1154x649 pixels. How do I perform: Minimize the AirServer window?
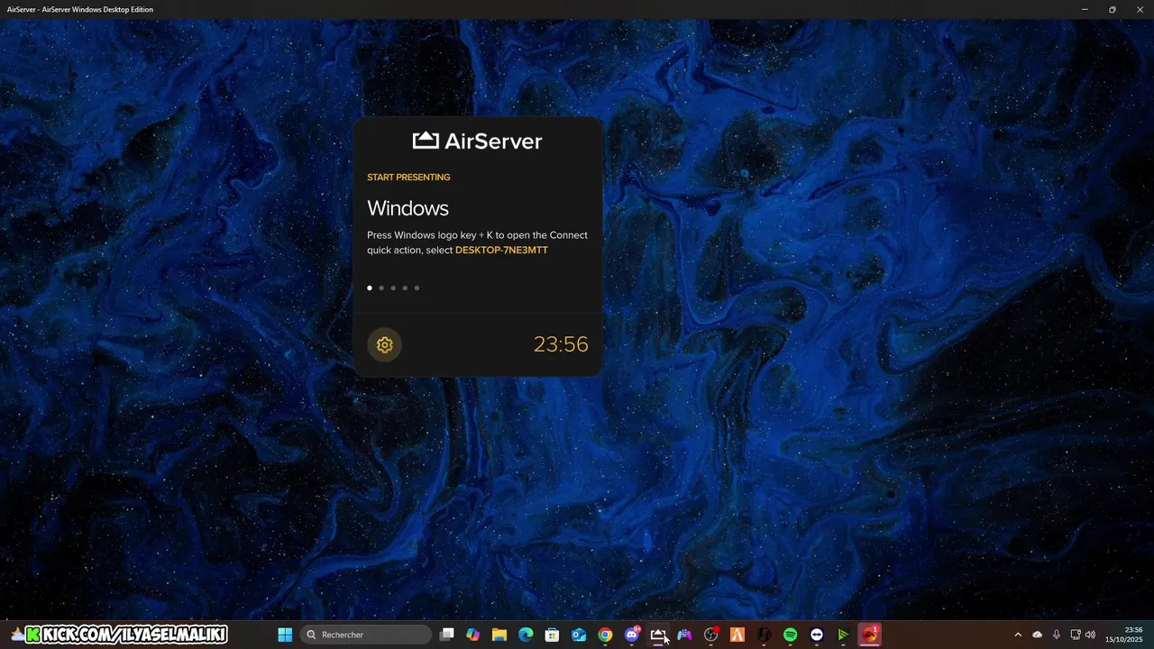(1085, 9)
